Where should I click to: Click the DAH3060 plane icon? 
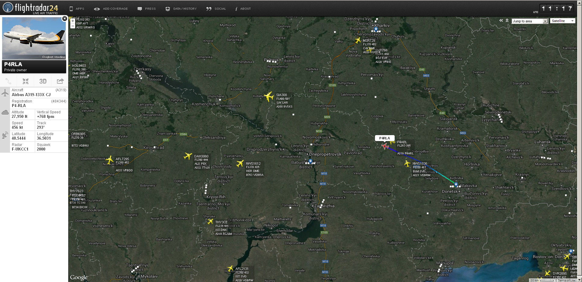(x=188, y=156)
